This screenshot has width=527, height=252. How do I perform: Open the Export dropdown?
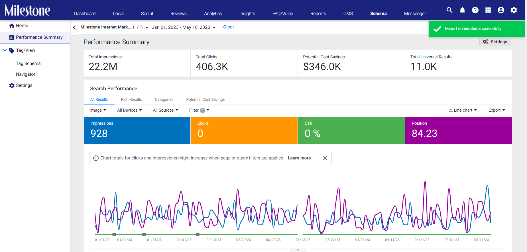tap(497, 110)
